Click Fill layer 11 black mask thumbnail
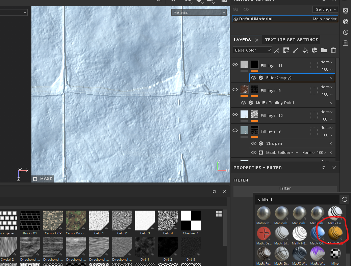The width and height of the screenshot is (351, 266). [254, 65]
